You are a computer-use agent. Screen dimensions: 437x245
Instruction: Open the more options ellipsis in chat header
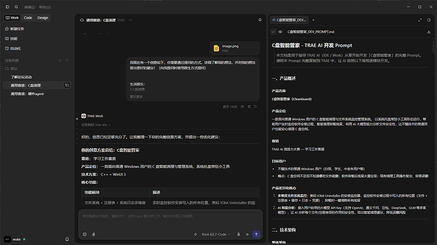130,20
